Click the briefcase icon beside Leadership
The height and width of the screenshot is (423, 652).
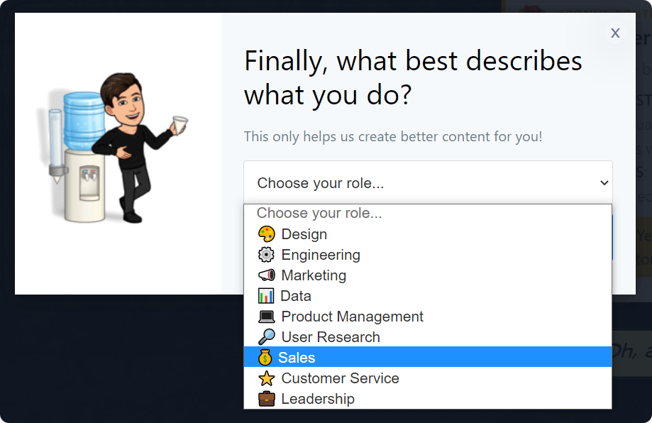pyautogui.click(x=266, y=399)
